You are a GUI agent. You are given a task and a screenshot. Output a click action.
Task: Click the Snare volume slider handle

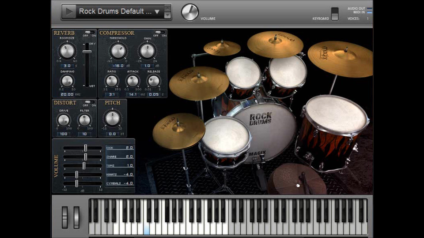(x=85, y=157)
